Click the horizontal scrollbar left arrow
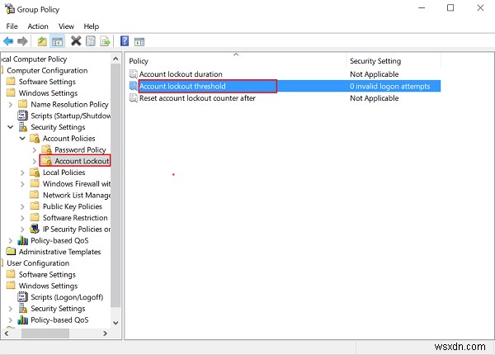 coord(7,334)
